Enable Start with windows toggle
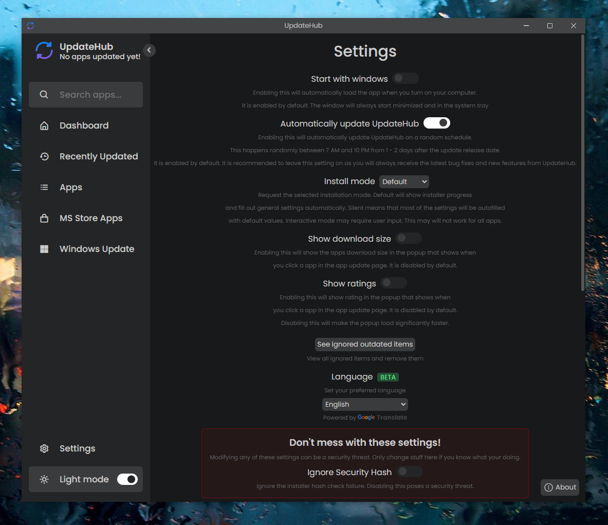The image size is (608, 525). click(x=405, y=78)
